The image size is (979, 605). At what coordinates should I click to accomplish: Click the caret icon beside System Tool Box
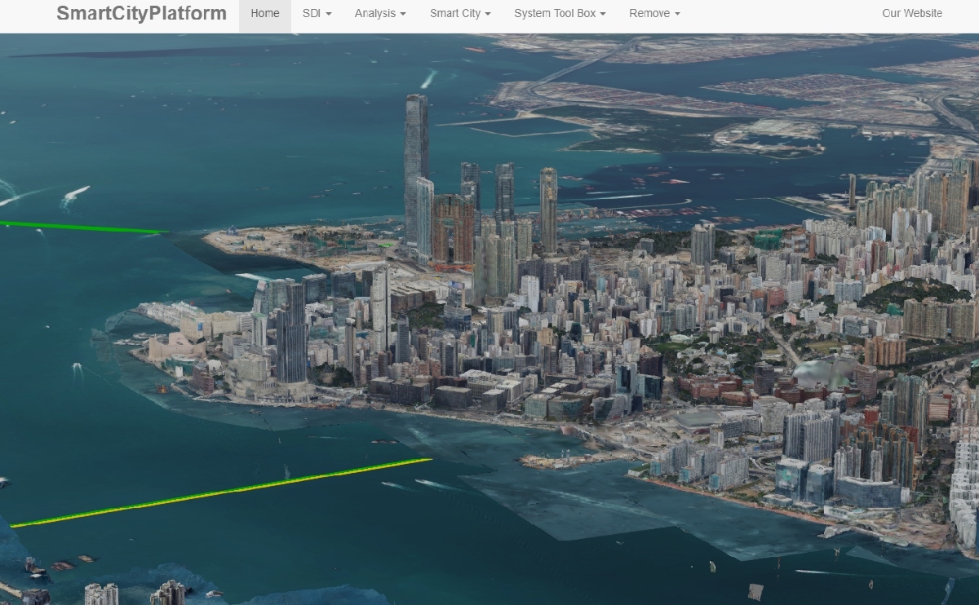click(601, 13)
